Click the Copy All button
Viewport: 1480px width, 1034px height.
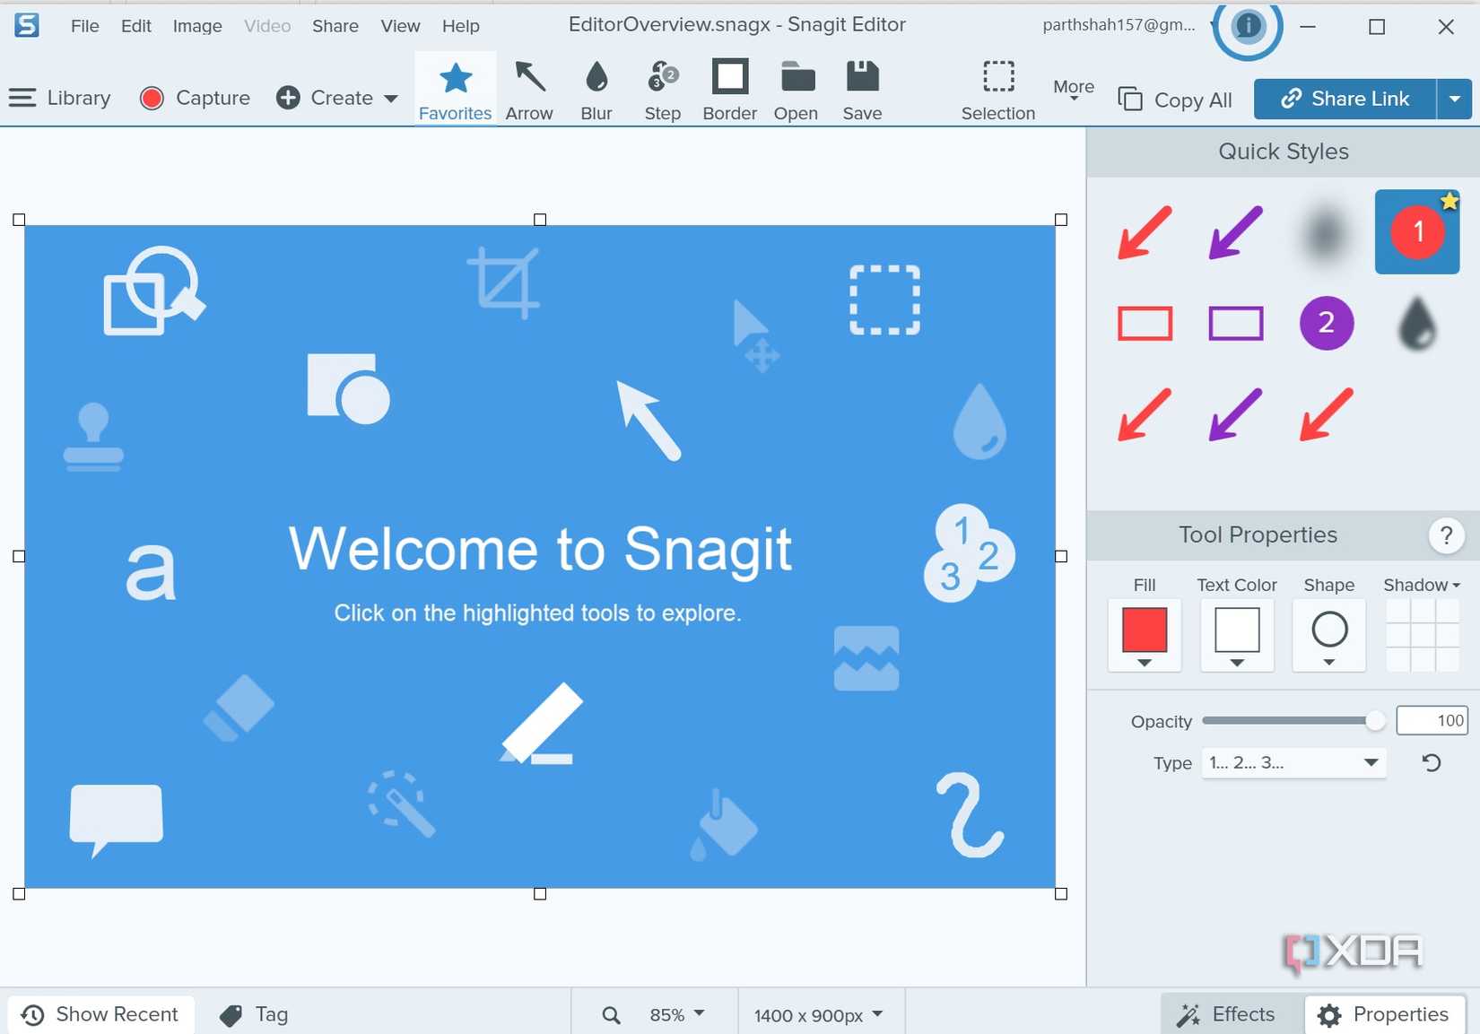click(1176, 100)
